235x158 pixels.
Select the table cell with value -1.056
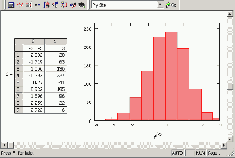34,69
